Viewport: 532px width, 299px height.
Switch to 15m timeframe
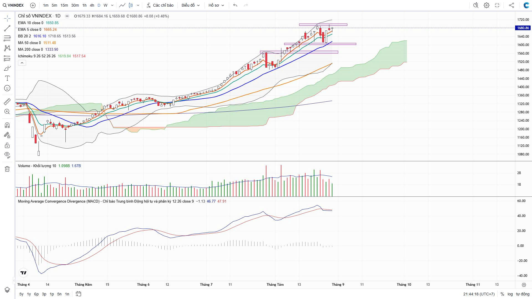click(64, 5)
